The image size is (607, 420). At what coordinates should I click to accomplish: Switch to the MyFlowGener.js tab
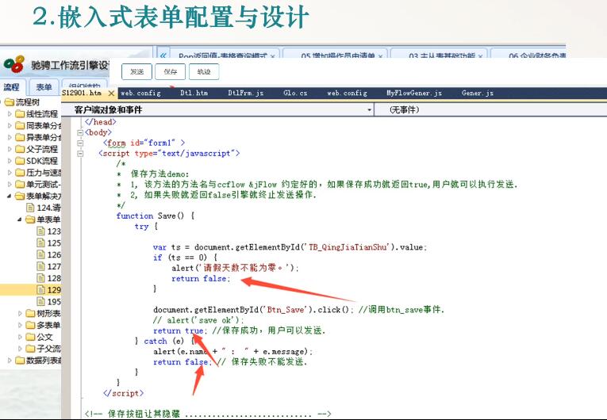(x=414, y=93)
